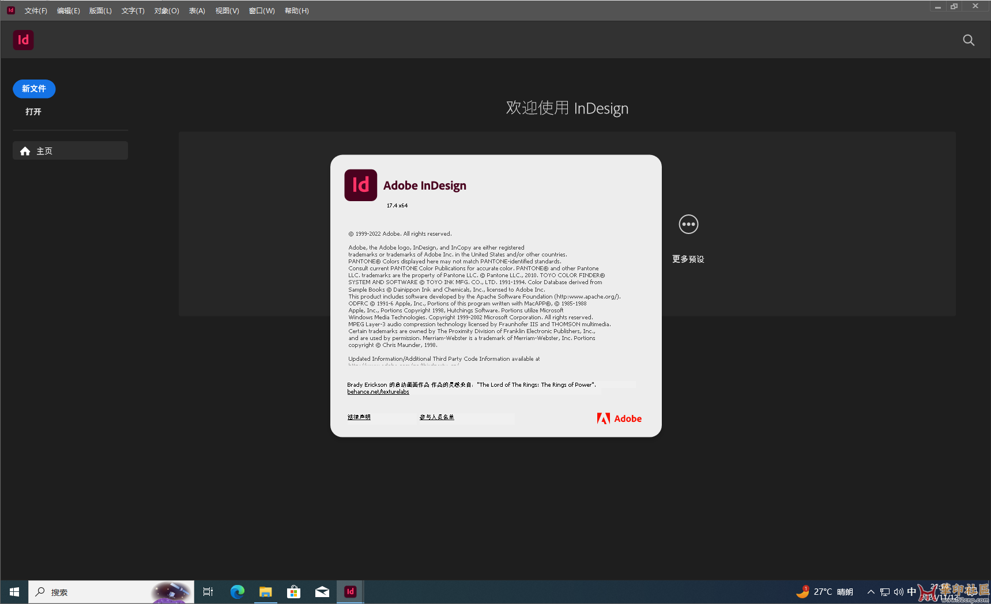The width and height of the screenshot is (991, 604).
Task: Click the network tray icon
Action: pyautogui.click(x=885, y=592)
